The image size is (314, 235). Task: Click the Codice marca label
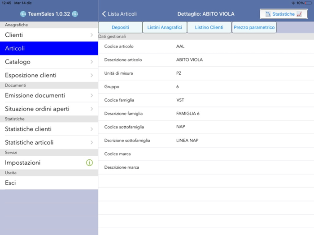[x=118, y=154]
